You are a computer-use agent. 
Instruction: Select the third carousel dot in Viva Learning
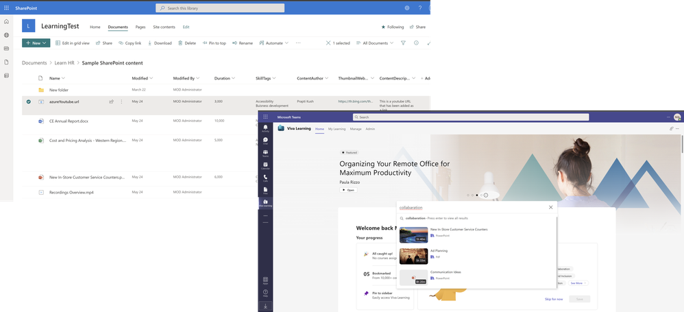(x=477, y=195)
